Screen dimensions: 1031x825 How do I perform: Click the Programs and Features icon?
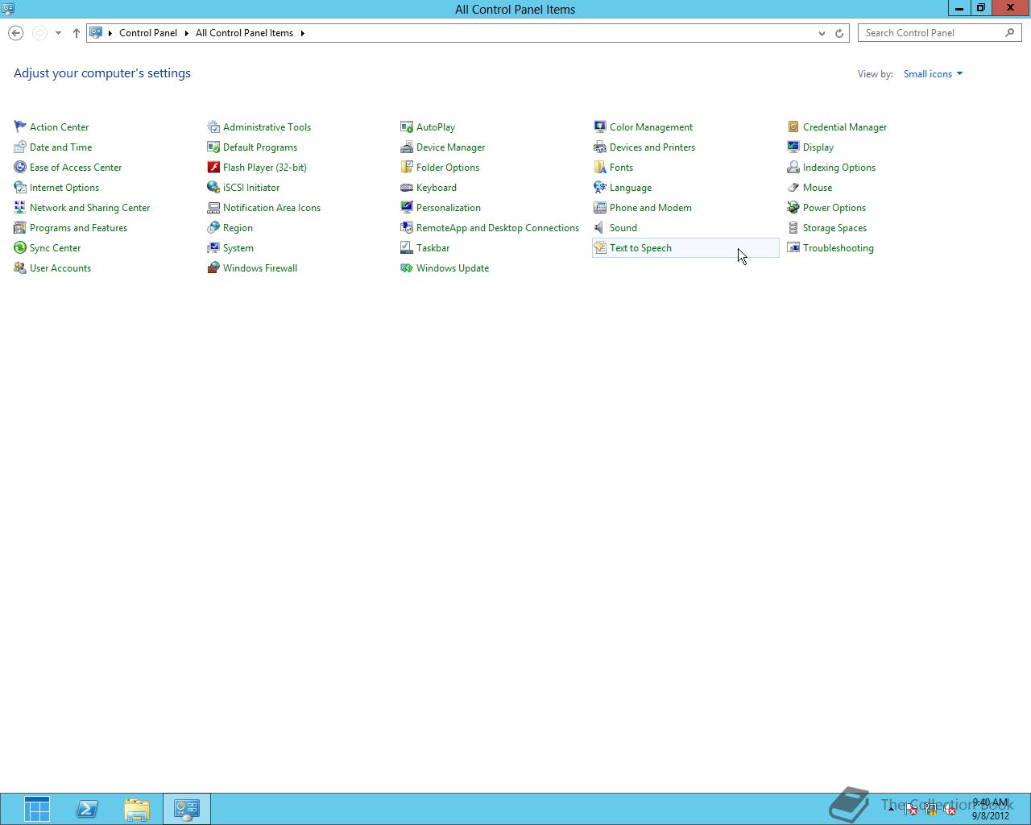pyautogui.click(x=20, y=227)
